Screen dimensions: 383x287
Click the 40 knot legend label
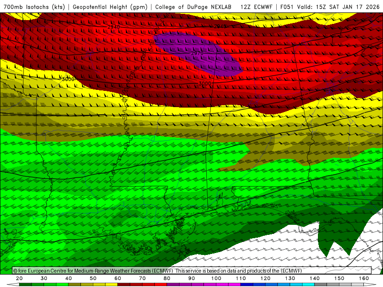pyautogui.click(x=68, y=278)
